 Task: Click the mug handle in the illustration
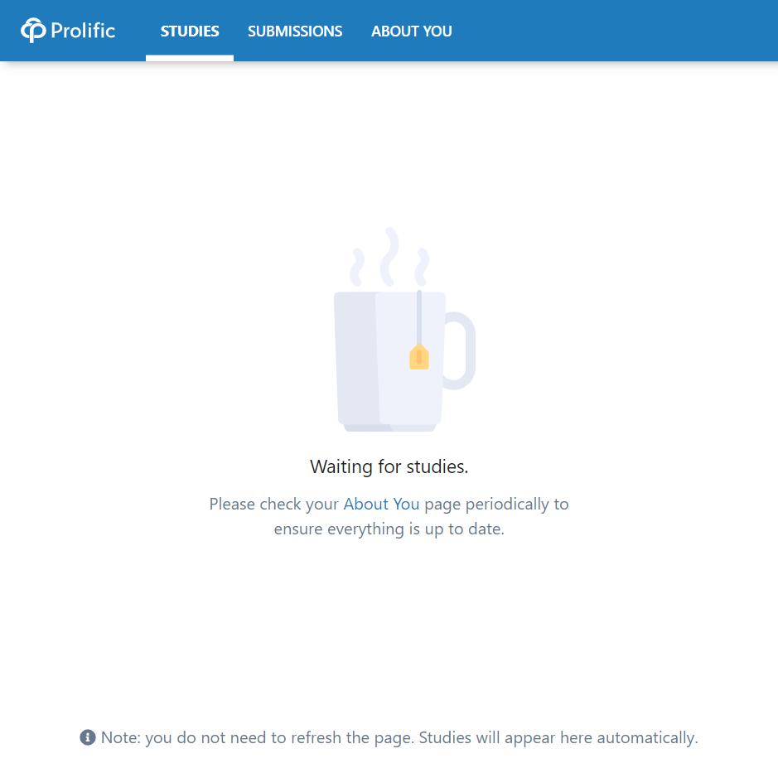click(460, 350)
